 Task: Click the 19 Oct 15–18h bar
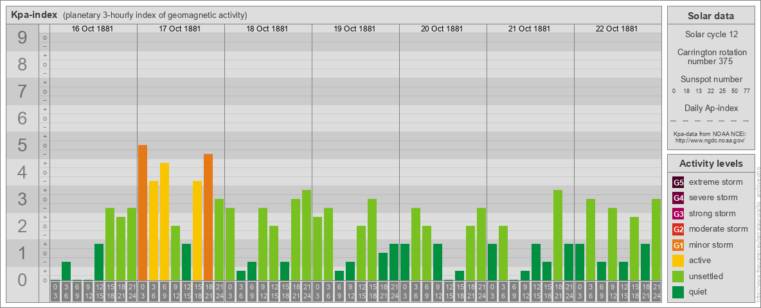tap(372, 240)
